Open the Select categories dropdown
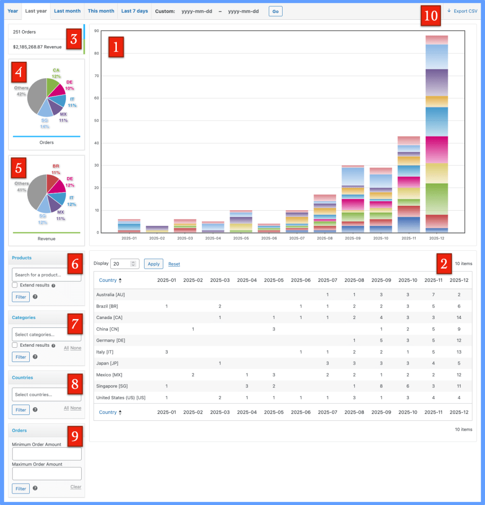The width and height of the screenshot is (485, 505). (47, 335)
